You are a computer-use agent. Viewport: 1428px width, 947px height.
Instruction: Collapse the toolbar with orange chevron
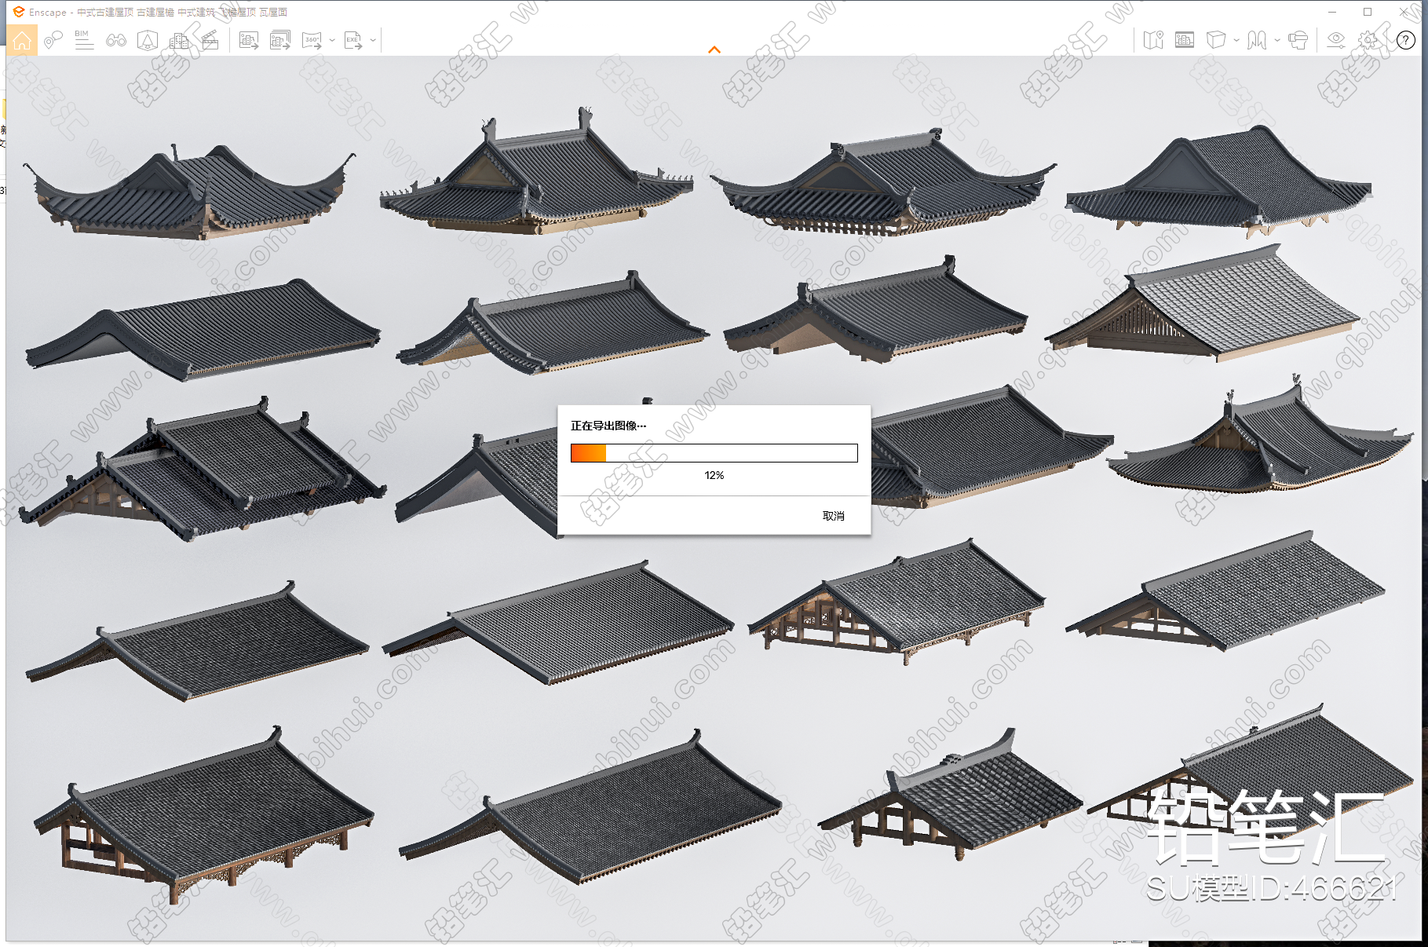pyautogui.click(x=714, y=49)
